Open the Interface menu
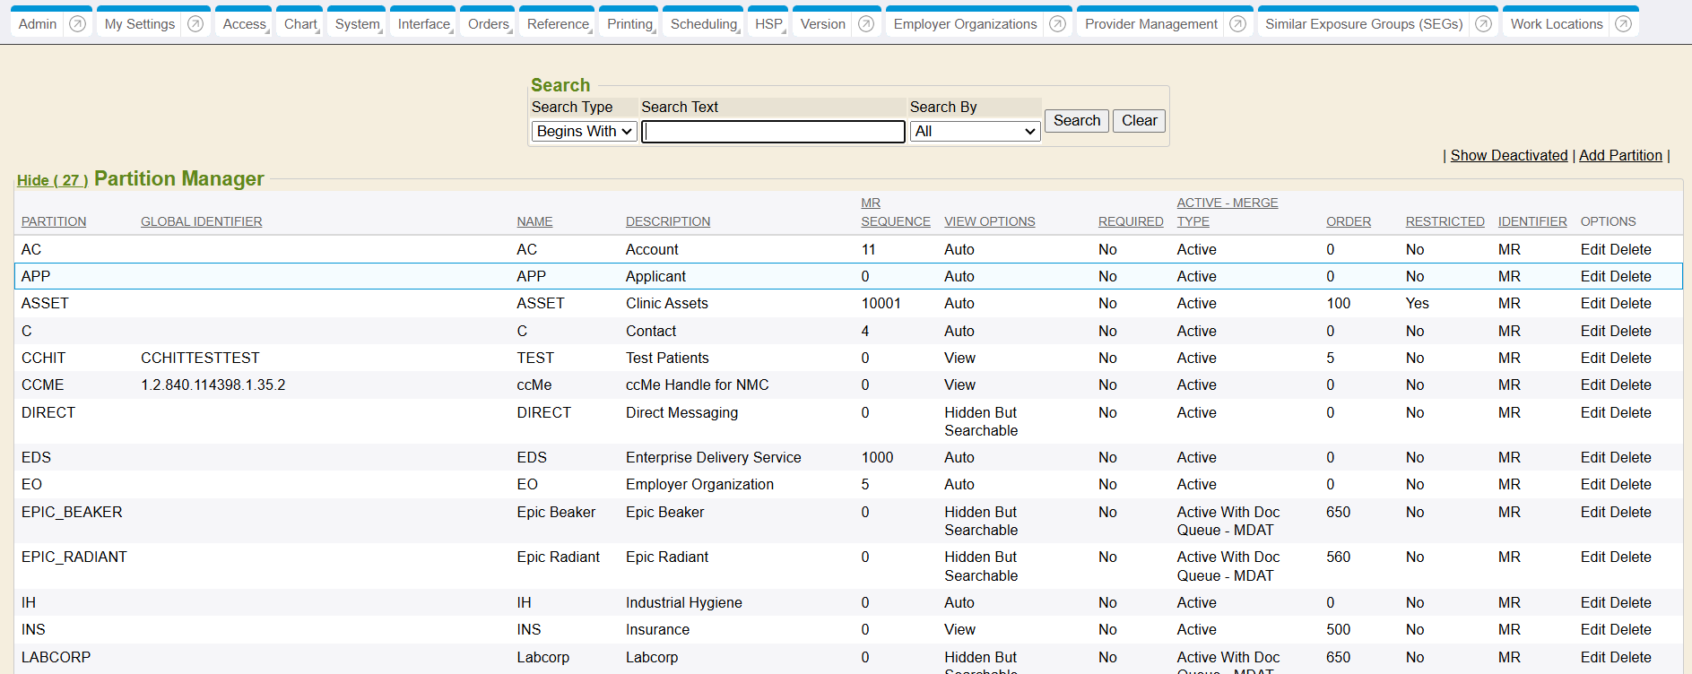Screen dimensions: 1692x674 (424, 24)
